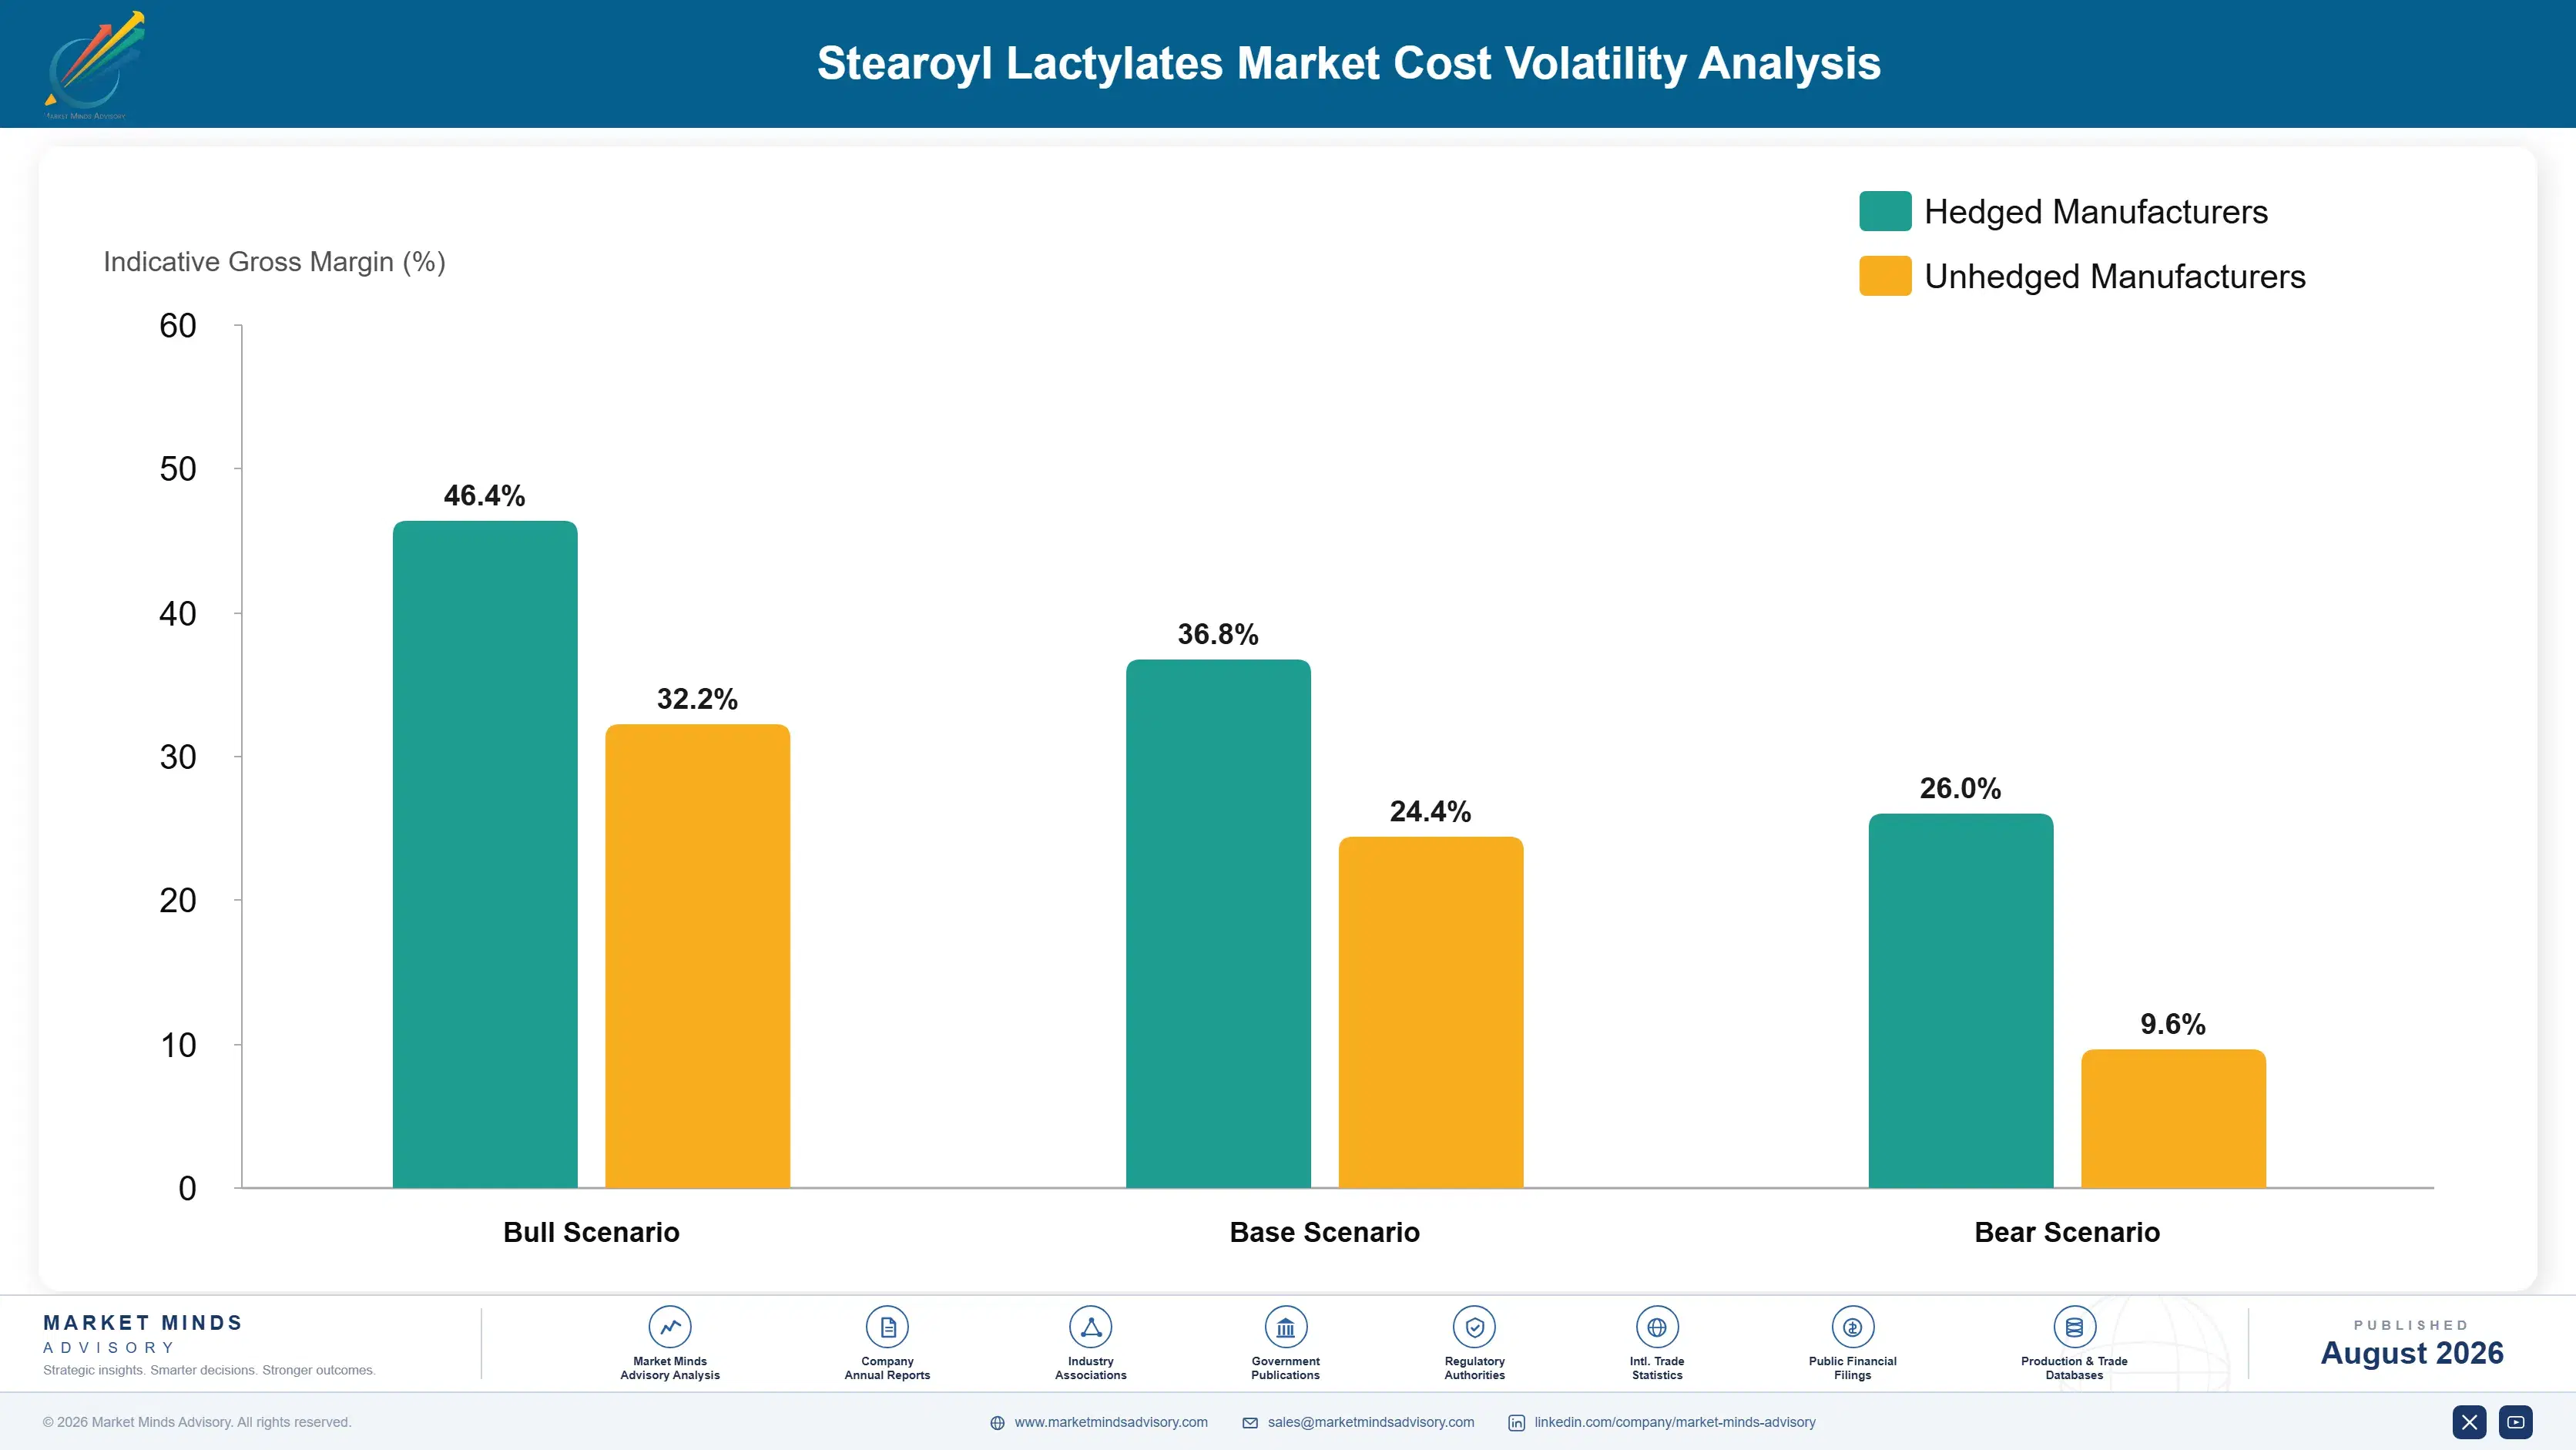Click the Government Publications icon
2576x1450 pixels.
1285,1327
